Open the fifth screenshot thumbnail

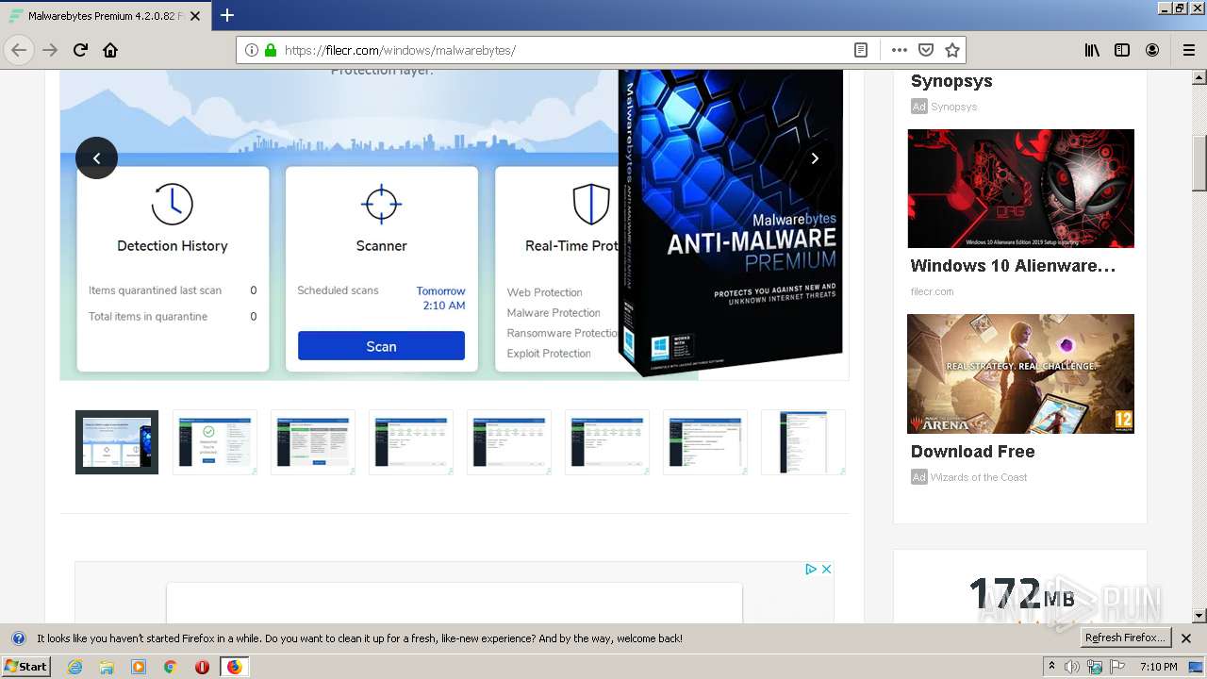coord(509,442)
